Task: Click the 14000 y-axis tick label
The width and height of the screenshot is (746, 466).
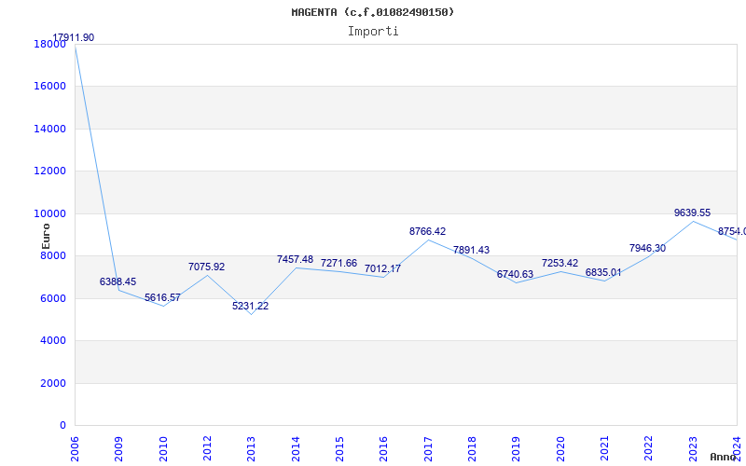Action: [x=49, y=129]
